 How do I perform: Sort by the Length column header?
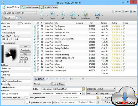point(104,23)
